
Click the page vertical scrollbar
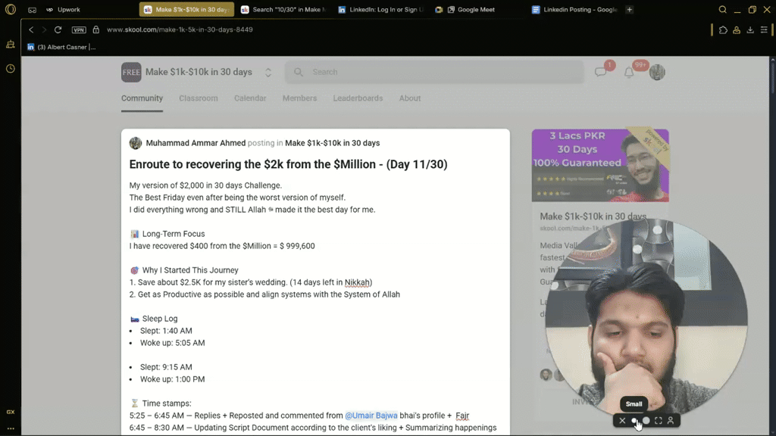pos(772,76)
